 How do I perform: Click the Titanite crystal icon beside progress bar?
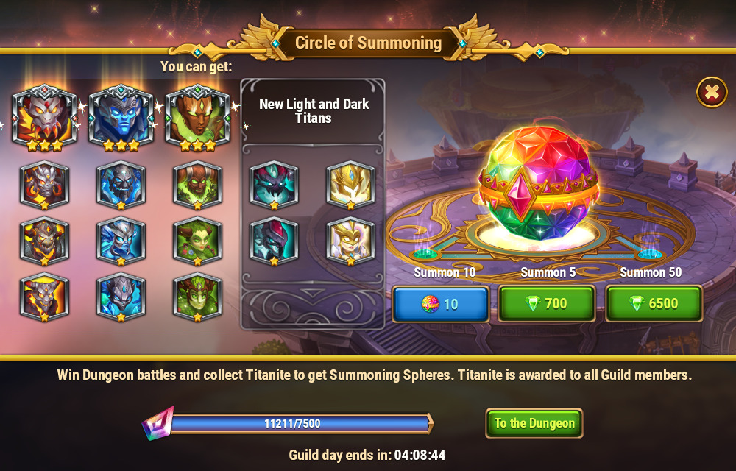tap(158, 423)
